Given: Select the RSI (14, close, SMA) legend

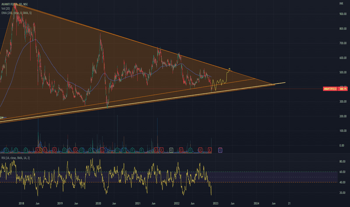Looking at the screenshot, I should tap(16, 158).
